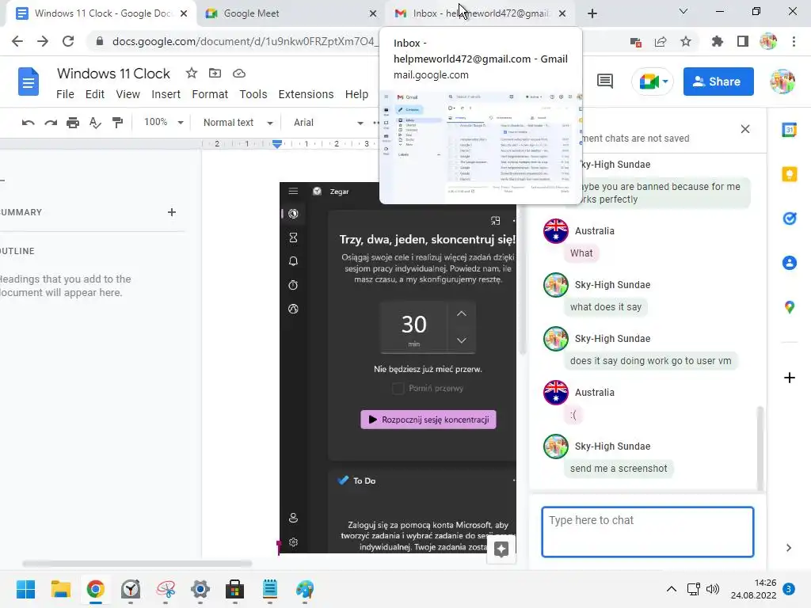Hide the side panel with the chevron

point(789,548)
